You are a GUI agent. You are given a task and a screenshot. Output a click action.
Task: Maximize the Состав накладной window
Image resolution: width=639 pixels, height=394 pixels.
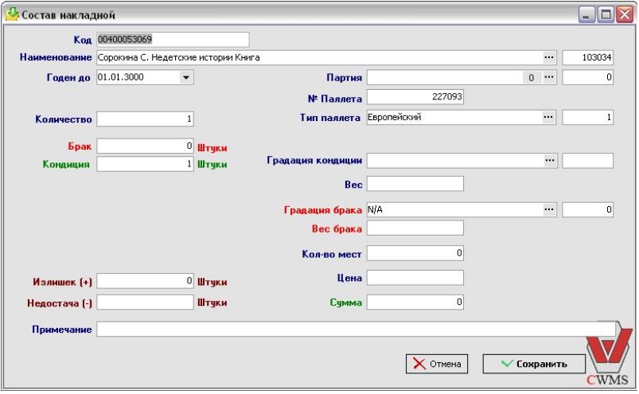[605, 14]
